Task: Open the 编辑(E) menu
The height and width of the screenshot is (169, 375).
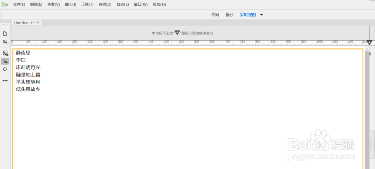Action: point(36,4)
